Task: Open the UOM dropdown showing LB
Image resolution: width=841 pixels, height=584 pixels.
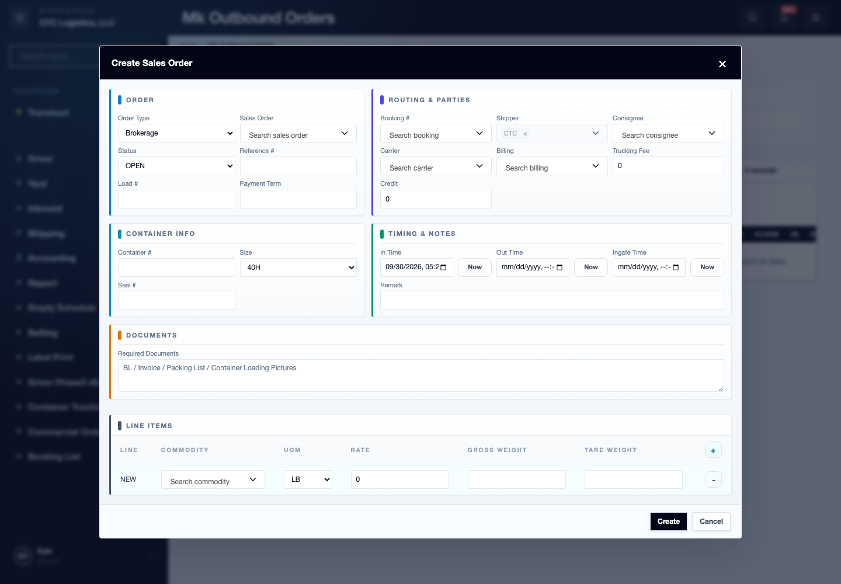Action: [x=308, y=479]
